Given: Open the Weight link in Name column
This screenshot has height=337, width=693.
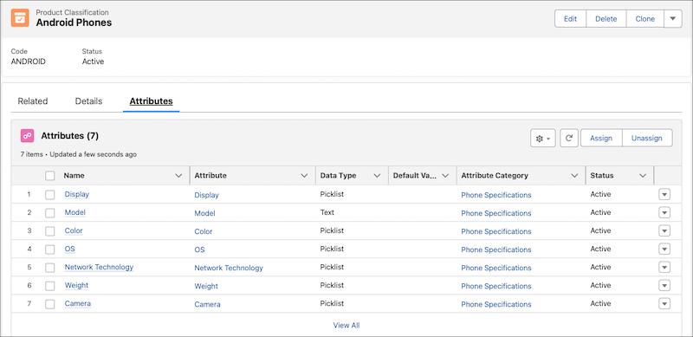Looking at the screenshot, I should point(76,285).
